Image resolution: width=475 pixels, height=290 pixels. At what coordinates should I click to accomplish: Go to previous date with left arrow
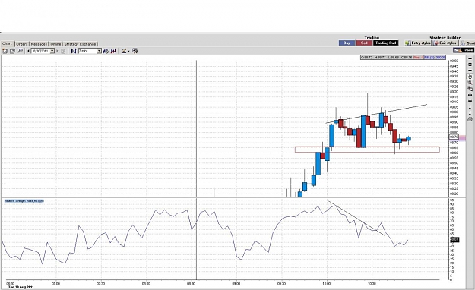pyautogui.click(x=28, y=51)
